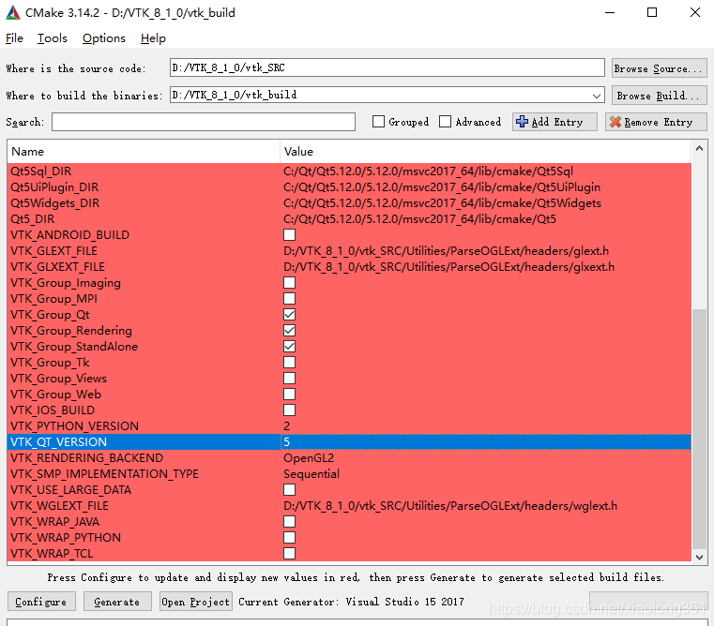714x626 pixels.
Task: Click the VTK_WGLEXT_FILE path value
Action: (x=450, y=505)
